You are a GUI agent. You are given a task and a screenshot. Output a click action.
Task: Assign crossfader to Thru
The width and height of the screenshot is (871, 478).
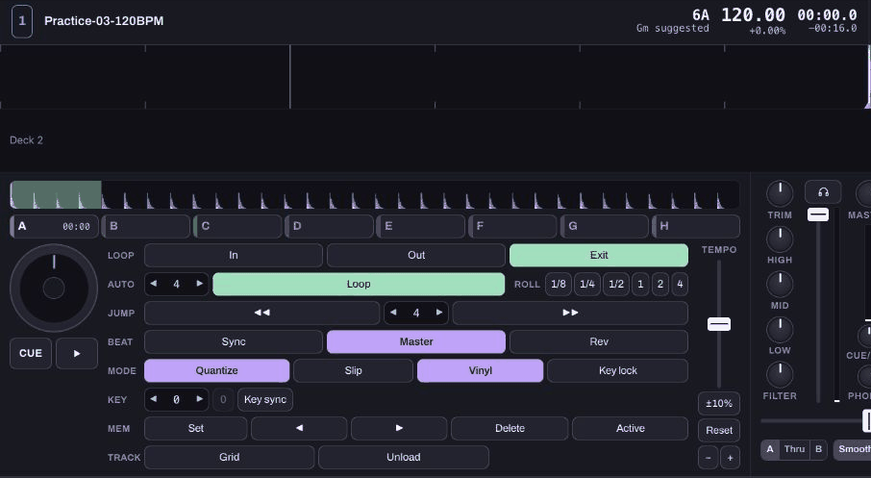click(794, 449)
